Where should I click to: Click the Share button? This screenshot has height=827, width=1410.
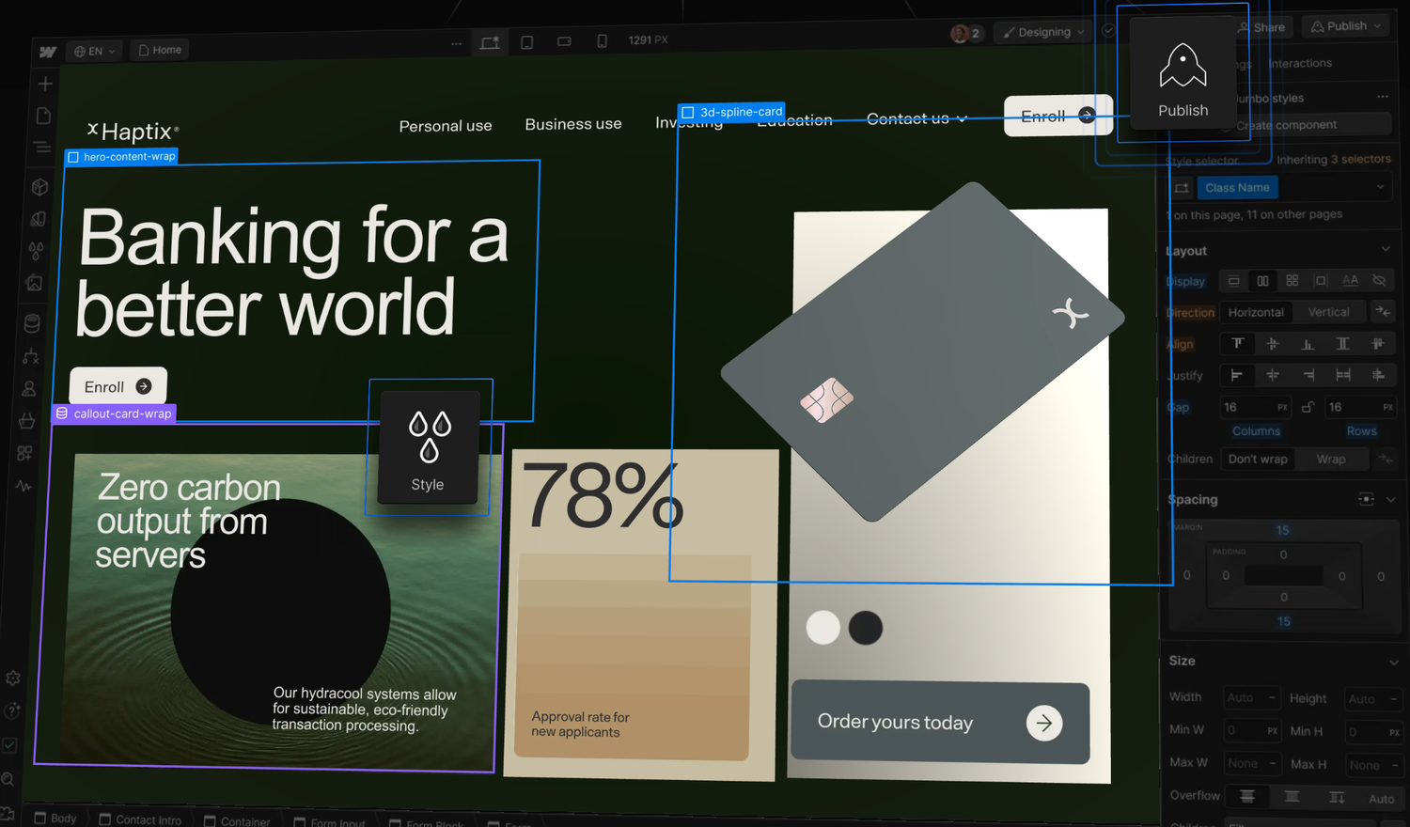pyautogui.click(x=1261, y=26)
